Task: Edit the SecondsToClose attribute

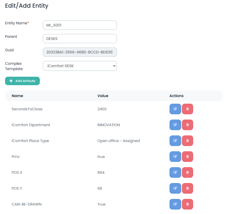Action: (x=175, y=109)
